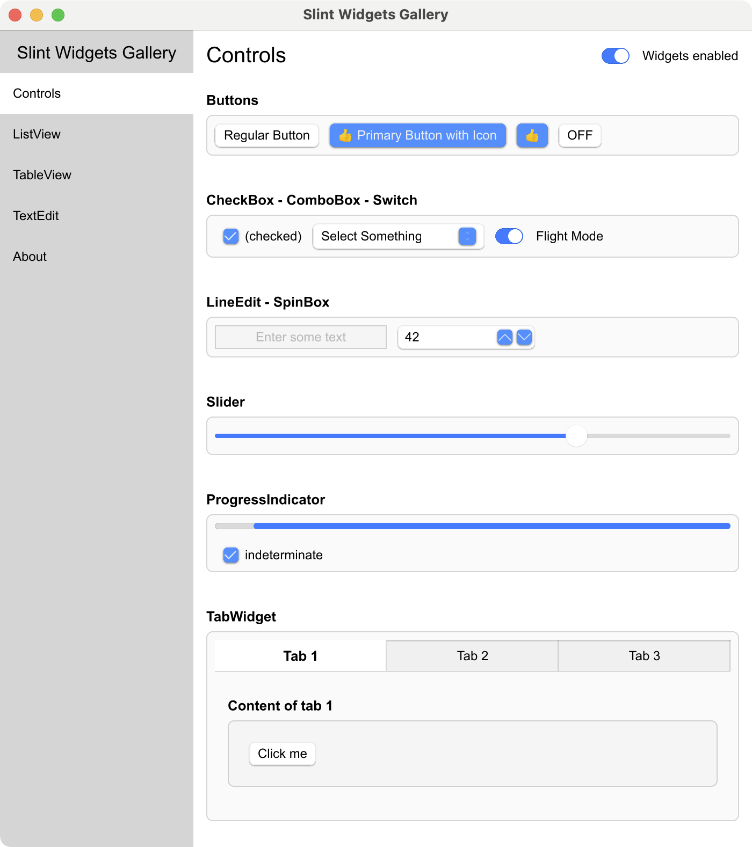Click the spinbox up arrow
The width and height of the screenshot is (752, 847).
[x=504, y=337]
